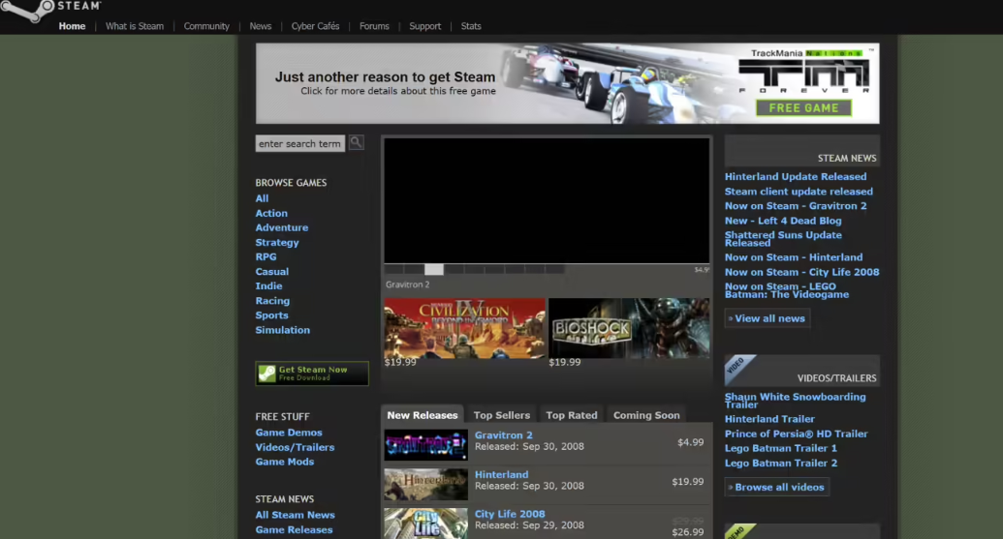Browse the Casual games category
The width and height of the screenshot is (1003, 539).
(272, 271)
